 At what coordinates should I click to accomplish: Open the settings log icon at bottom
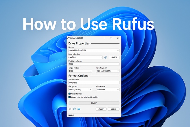click(x=79, y=109)
